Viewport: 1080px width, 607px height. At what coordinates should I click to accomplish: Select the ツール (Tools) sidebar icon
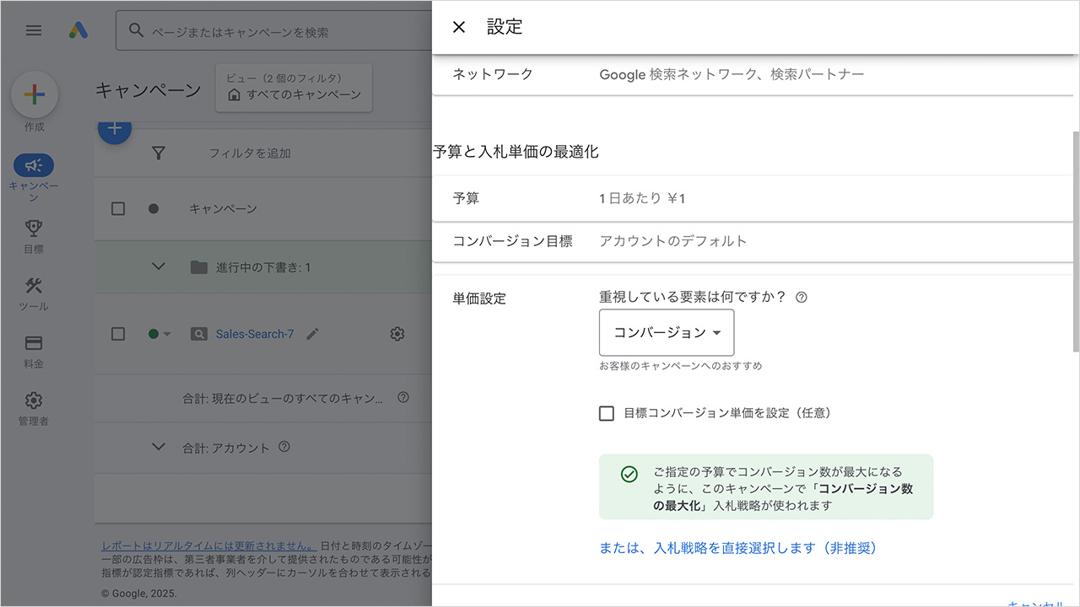pos(34,287)
